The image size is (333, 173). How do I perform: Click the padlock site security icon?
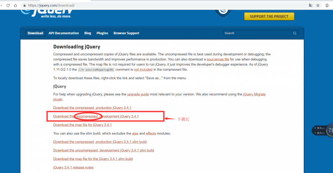[25, 6]
